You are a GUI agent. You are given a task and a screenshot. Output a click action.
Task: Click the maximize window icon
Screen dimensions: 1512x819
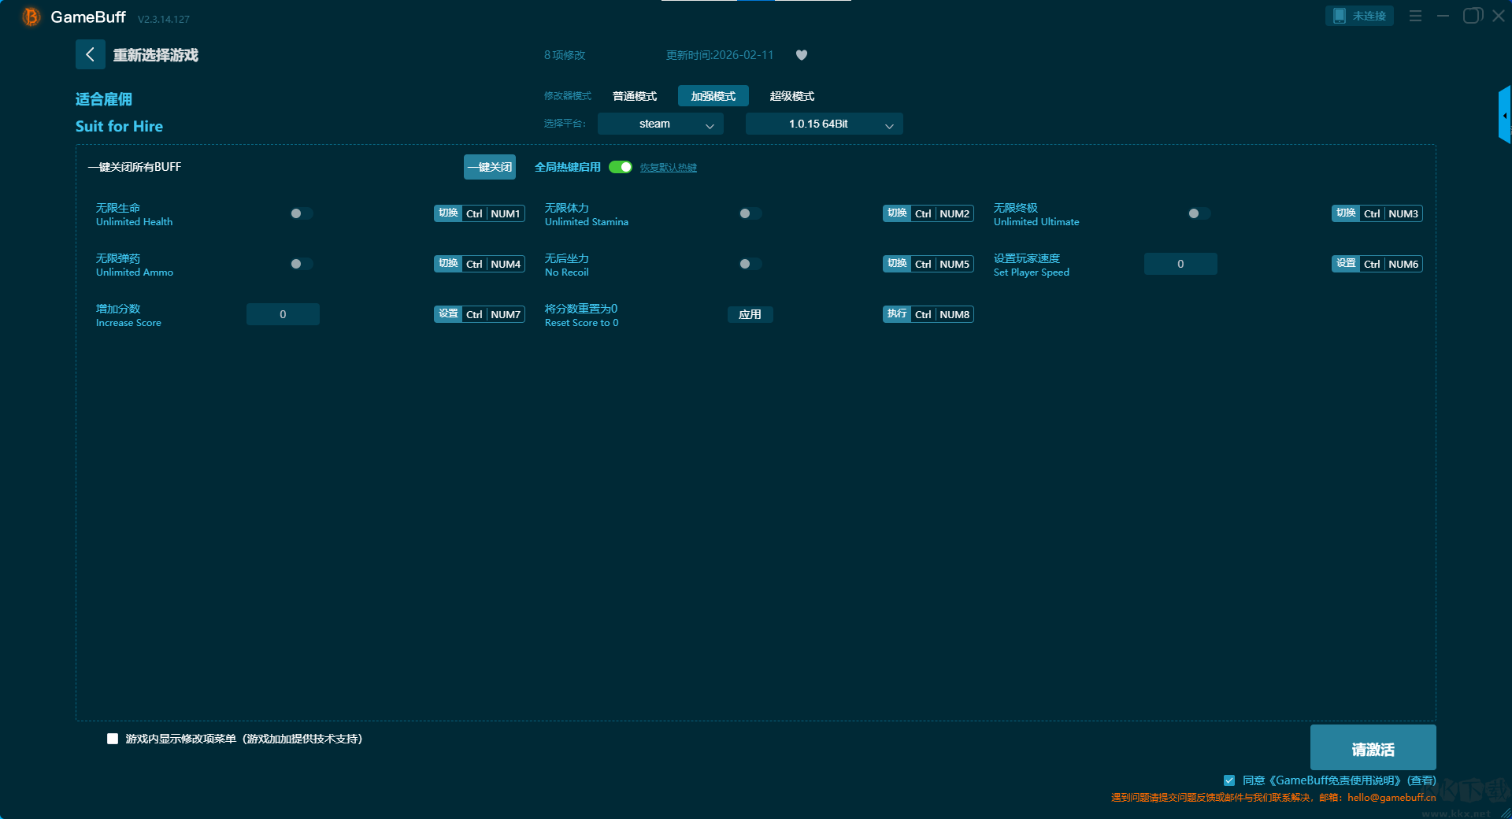click(x=1472, y=16)
